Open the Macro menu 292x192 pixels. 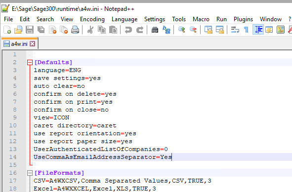click(x=201, y=19)
